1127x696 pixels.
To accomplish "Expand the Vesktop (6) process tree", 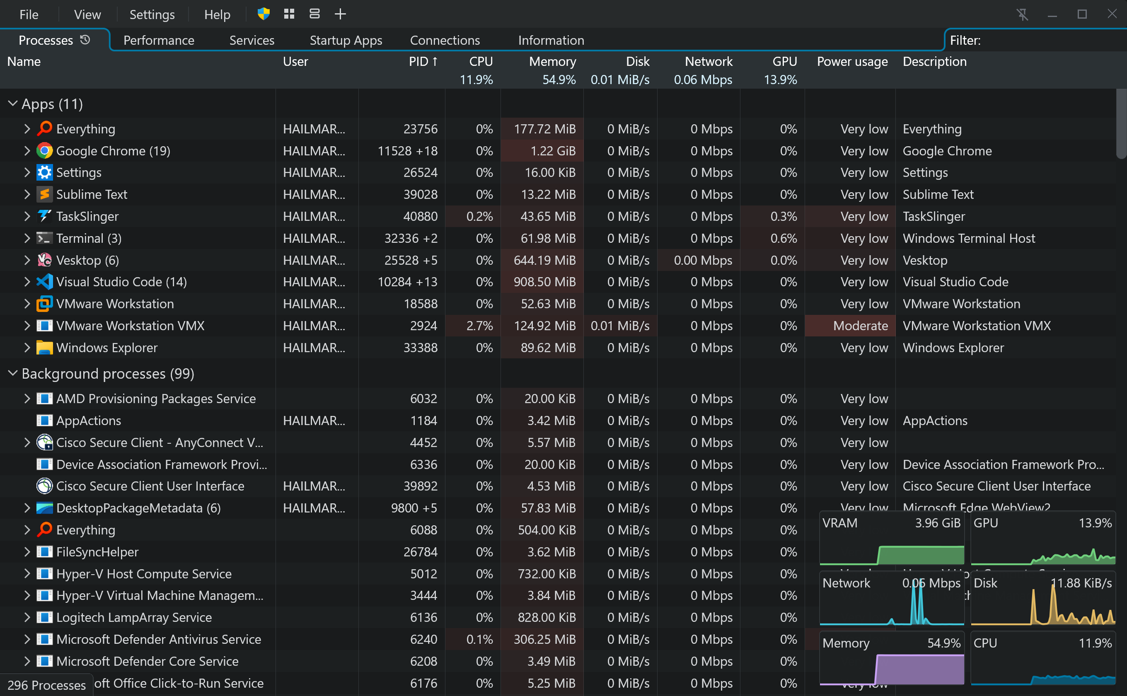I will [x=27, y=260].
